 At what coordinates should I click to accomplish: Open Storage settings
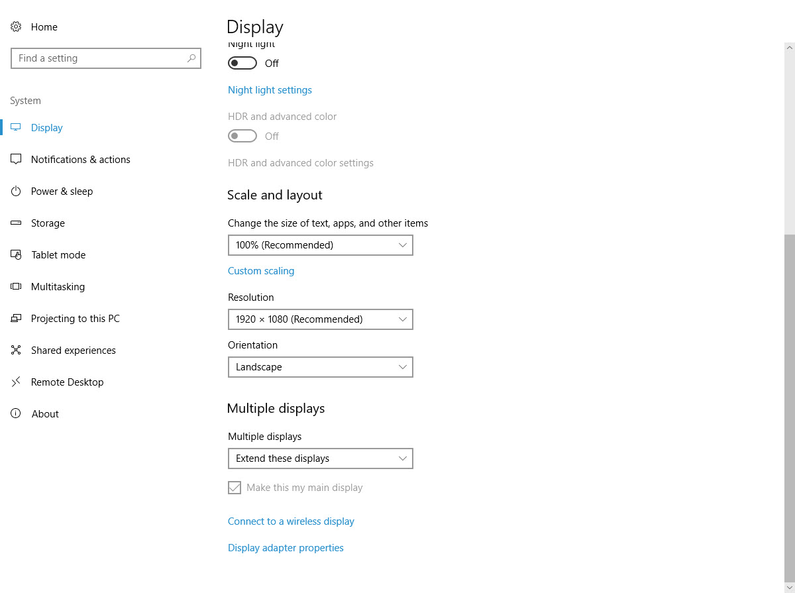coord(16,223)
